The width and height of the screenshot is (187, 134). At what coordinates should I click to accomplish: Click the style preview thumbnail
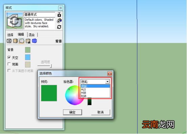15,21
